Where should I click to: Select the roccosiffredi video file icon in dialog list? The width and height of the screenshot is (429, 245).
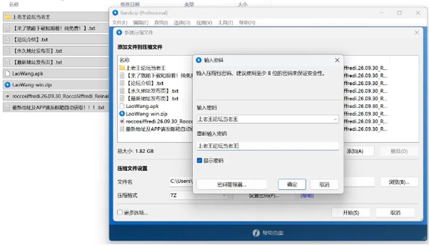(122, 121)
